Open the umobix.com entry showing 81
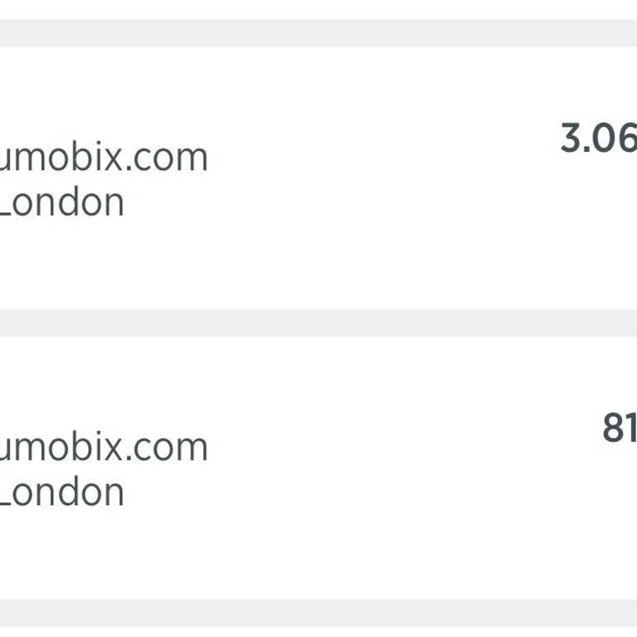Image resolution: width=637 pixels, height=637 pixels. (104, 448)
